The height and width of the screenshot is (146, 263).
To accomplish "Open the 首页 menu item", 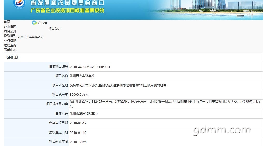I will click(x=7, y=22).
